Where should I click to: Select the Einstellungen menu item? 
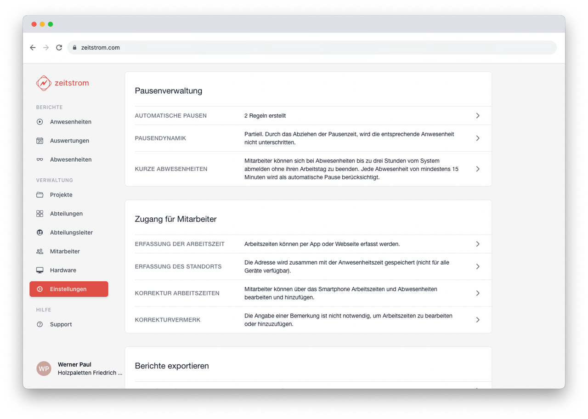pos(69,289)
